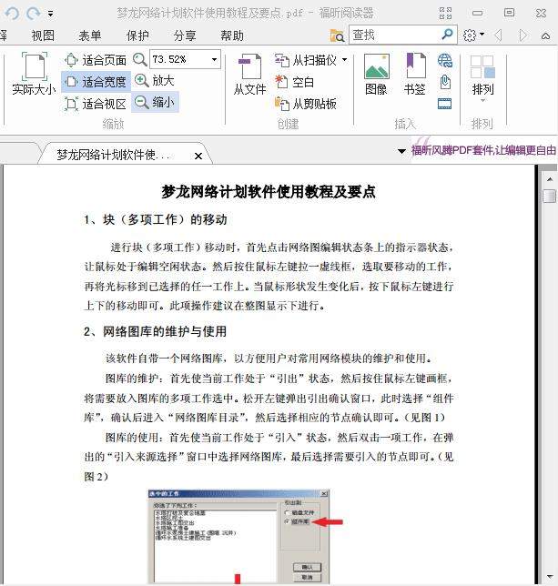Create PDF 从剪贴板
Viewport: 558px width, 586px height.
point(306,104)
